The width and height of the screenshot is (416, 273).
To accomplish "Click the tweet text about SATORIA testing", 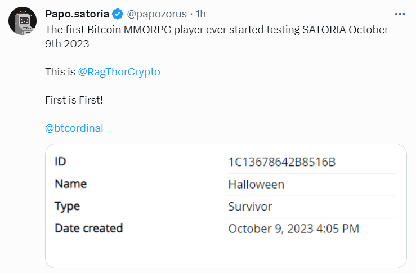I will (217, 37).
